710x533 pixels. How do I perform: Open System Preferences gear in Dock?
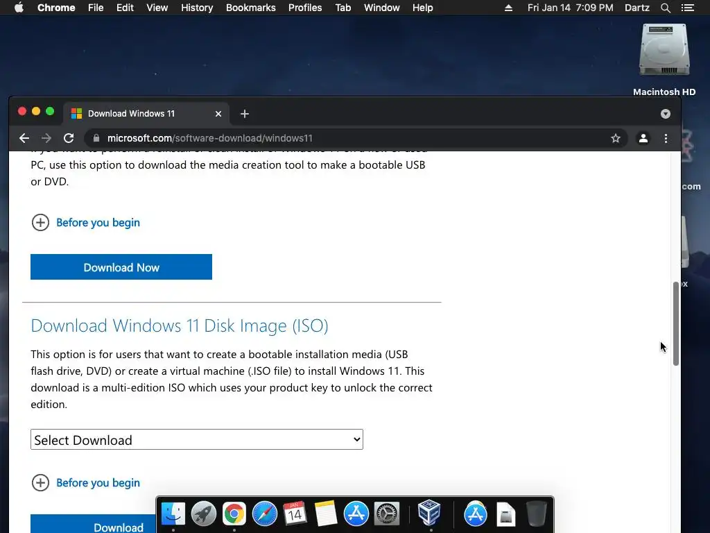(x=387, y=514)
